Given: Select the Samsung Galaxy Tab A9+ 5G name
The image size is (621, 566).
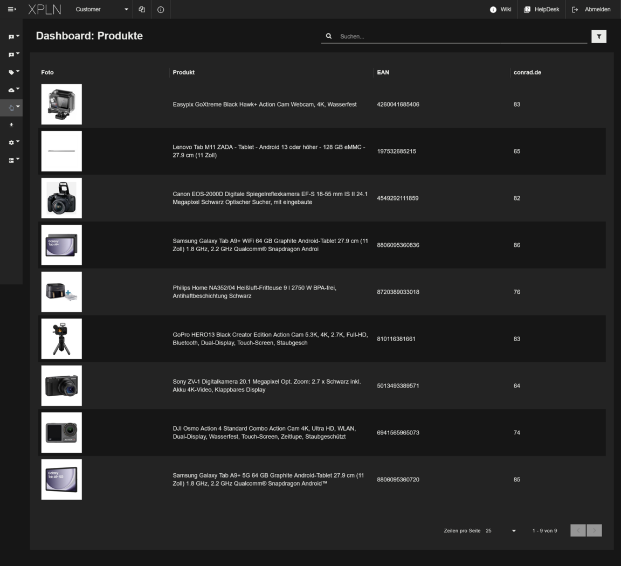Looking at the screenshot, I should (x=268, y=479).
